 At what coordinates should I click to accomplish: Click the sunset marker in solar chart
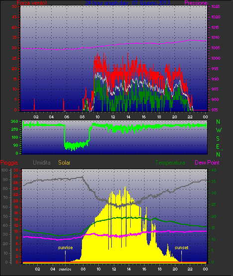coord(181,248)
